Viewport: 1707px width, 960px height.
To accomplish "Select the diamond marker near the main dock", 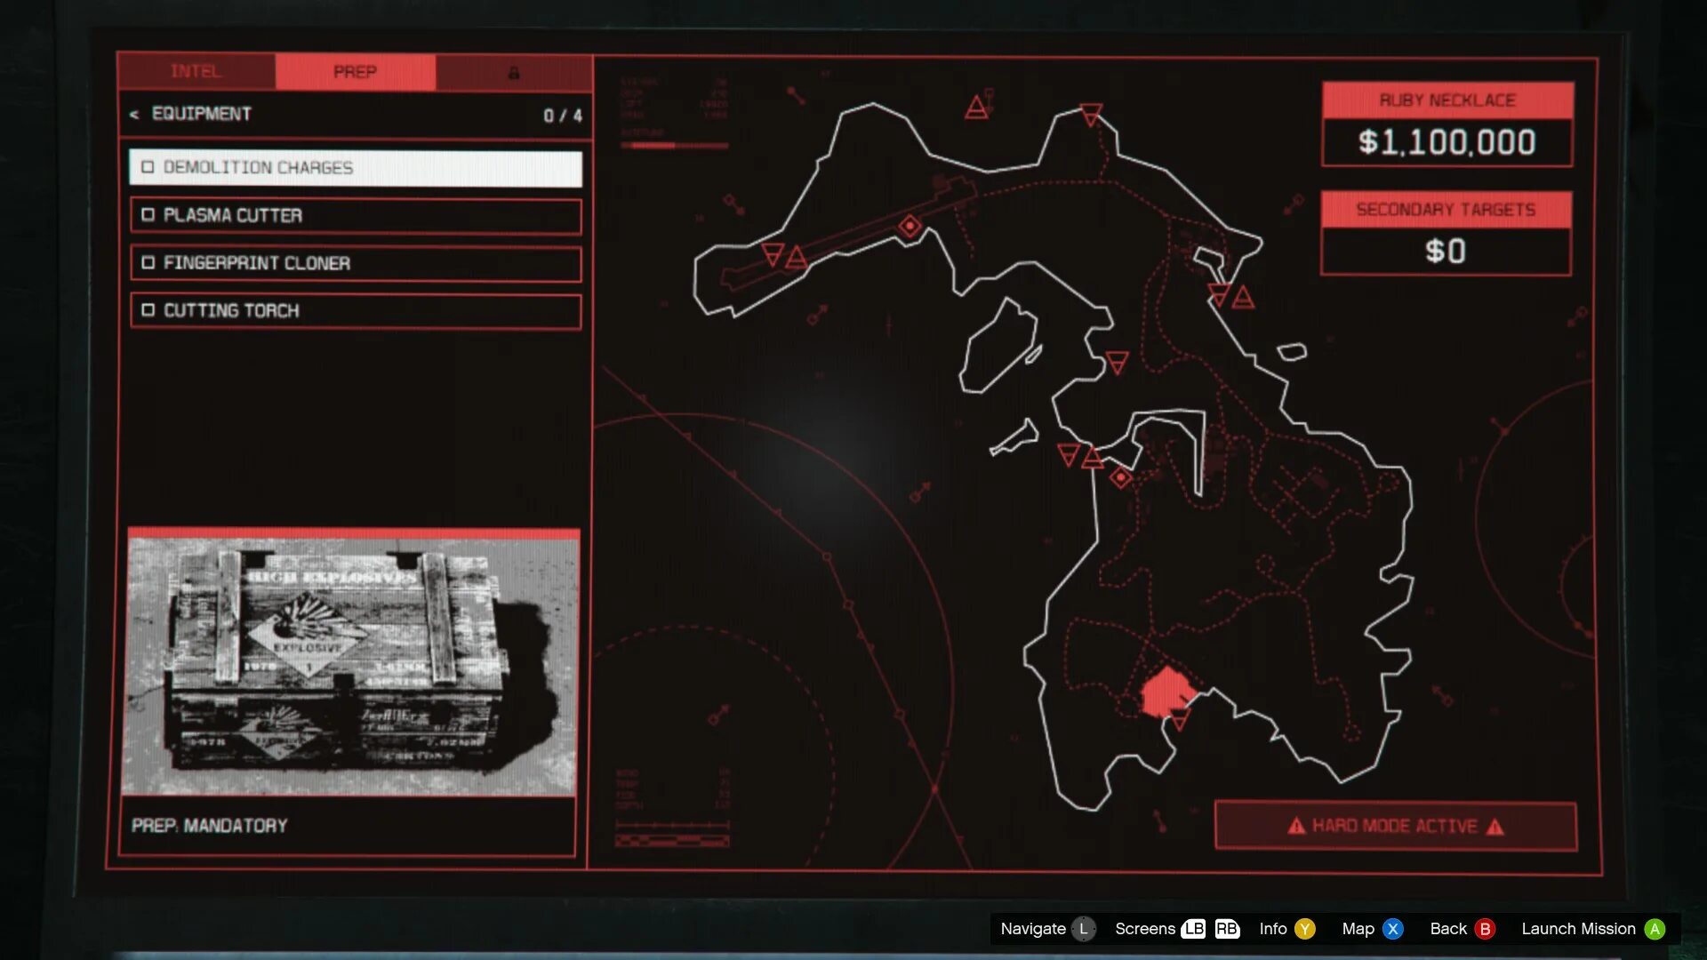I will click(x=1121, y=478).
